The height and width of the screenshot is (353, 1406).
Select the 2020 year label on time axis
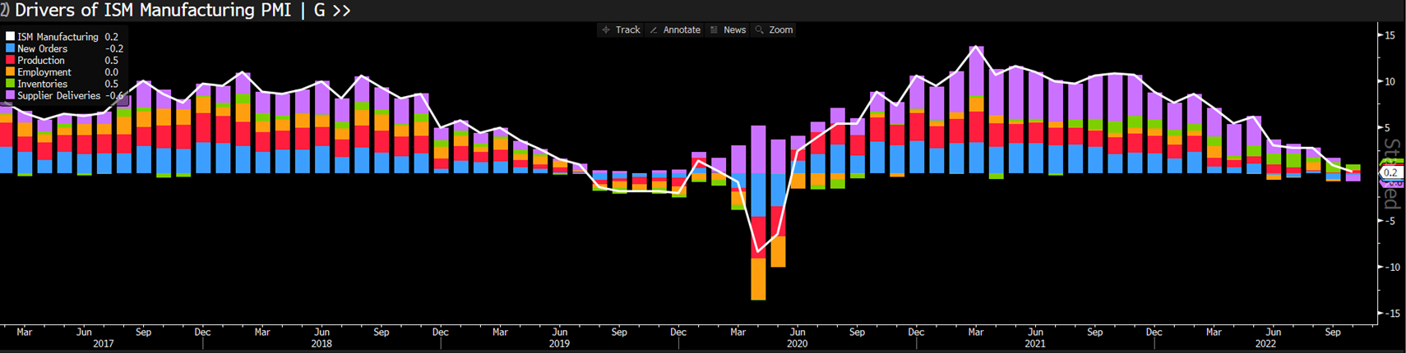click(x=797, y=344)
